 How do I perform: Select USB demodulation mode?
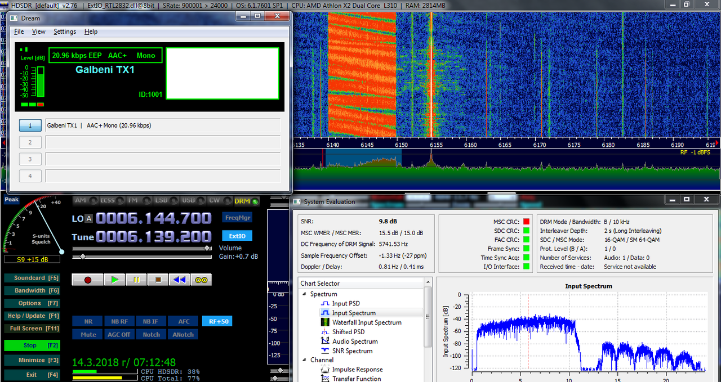coord(193,200)
